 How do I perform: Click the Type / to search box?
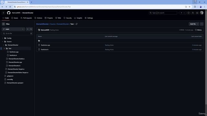[x=163, y=13]
